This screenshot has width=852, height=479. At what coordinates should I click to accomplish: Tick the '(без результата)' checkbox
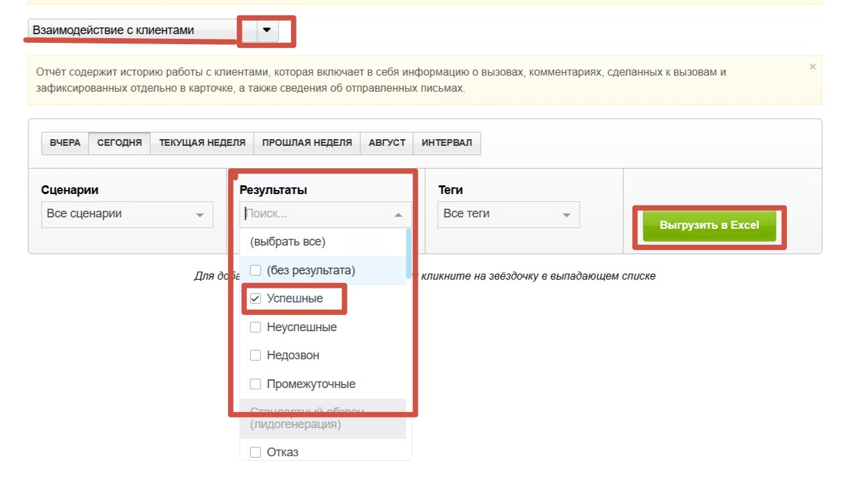[x=255, y=270]
